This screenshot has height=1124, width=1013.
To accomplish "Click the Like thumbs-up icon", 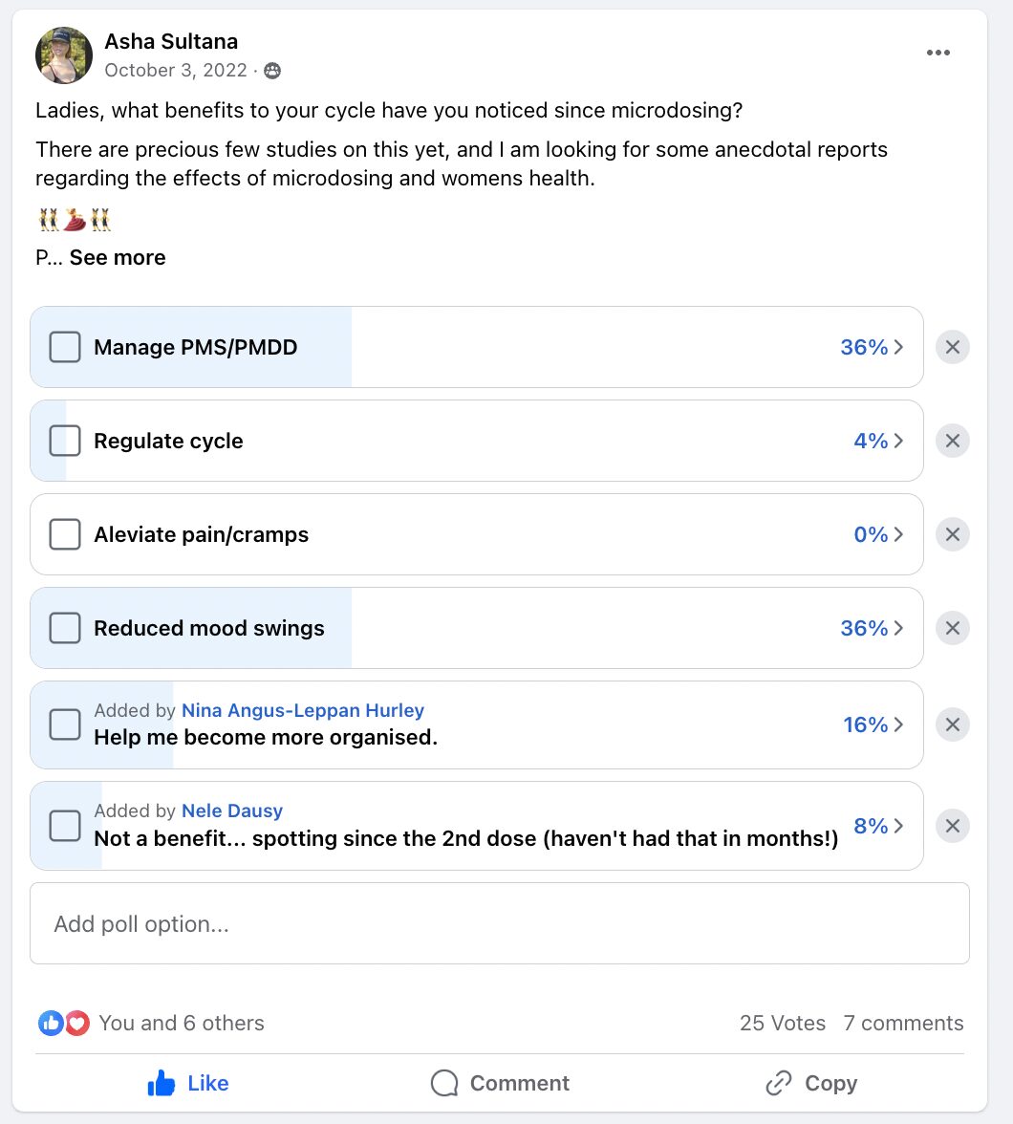I will click(162, 1083).
